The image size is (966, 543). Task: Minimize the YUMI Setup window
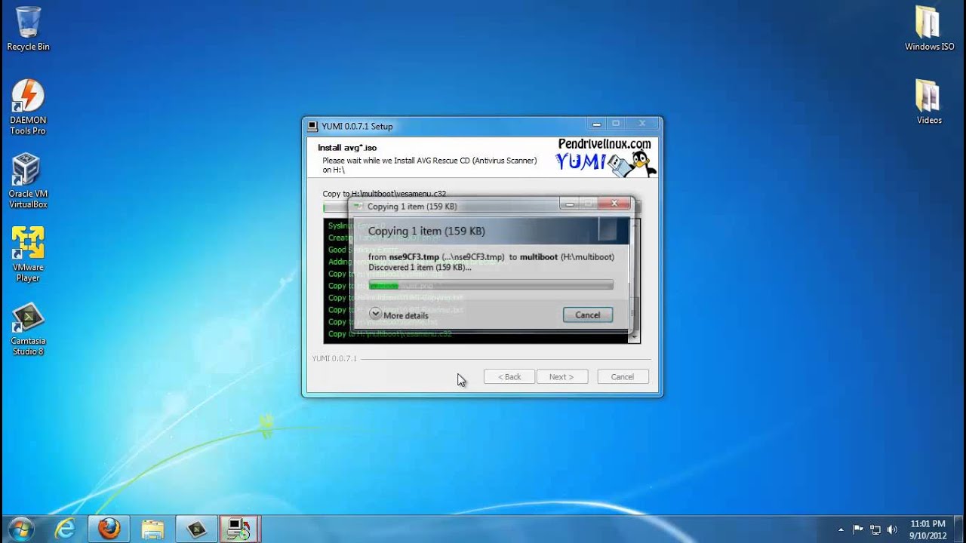coord(596,124)
